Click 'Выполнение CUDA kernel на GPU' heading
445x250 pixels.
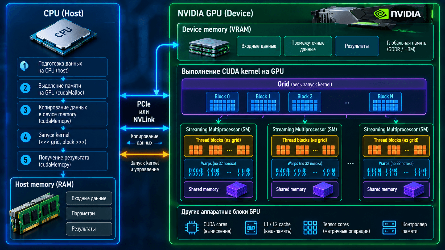pos(233,71)
